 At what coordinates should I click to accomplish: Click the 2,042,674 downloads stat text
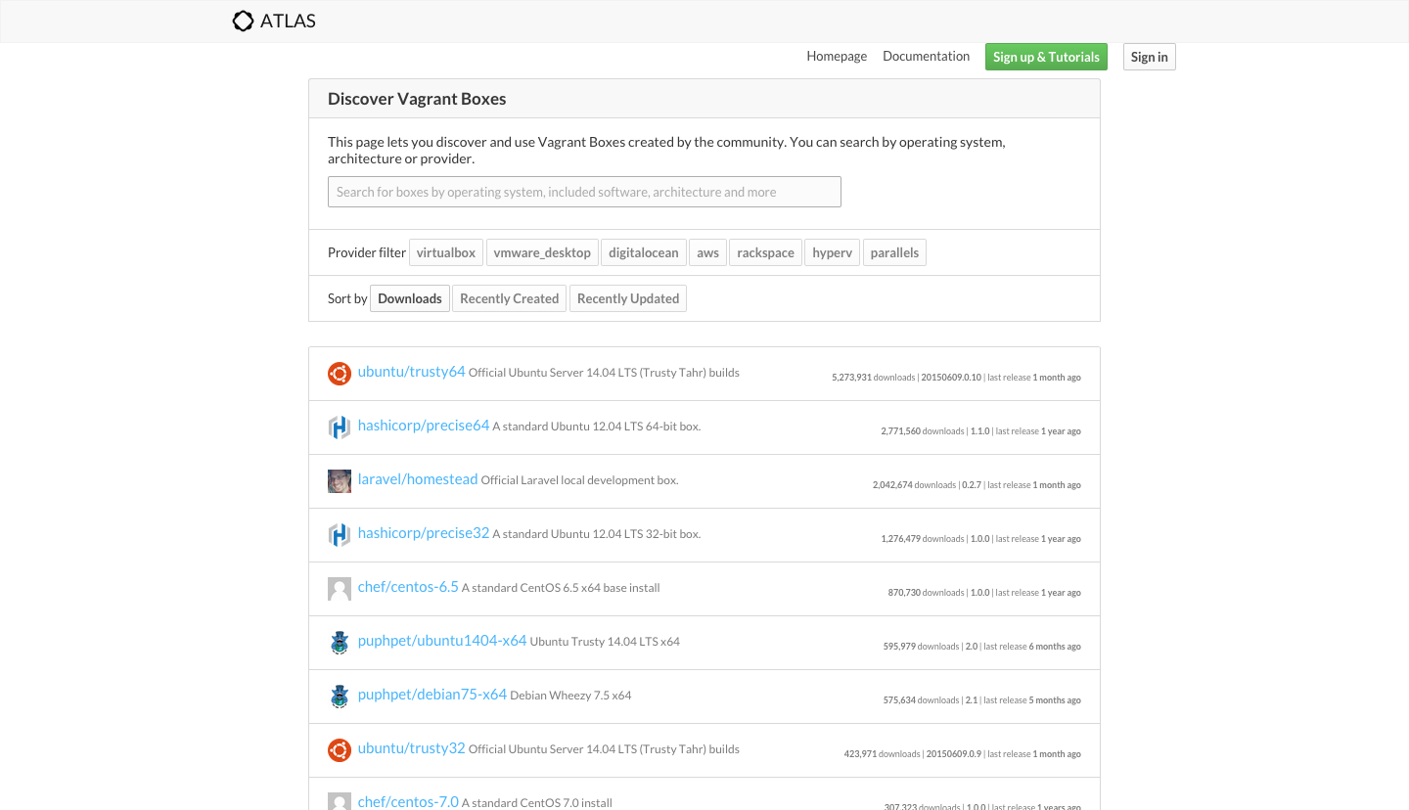(x=914, y=485)
